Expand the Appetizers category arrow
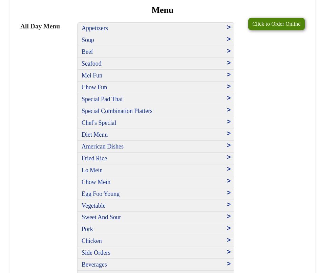 (x=229, y=27)
